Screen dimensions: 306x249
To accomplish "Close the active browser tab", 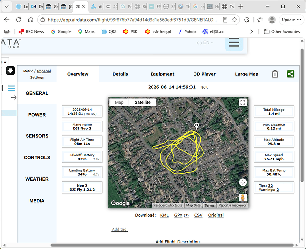I will 83,7.
